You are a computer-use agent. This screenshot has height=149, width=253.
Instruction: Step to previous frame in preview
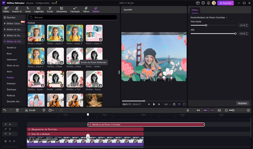(149, 104)
